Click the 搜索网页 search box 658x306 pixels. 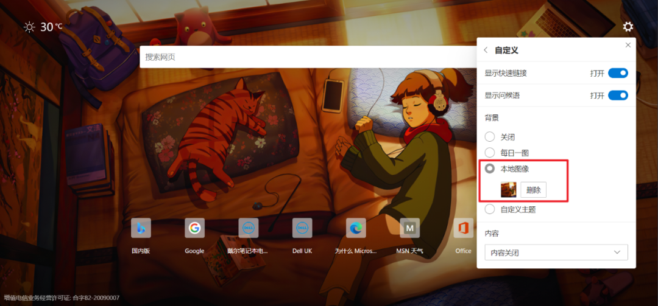[x=308, y=57]
